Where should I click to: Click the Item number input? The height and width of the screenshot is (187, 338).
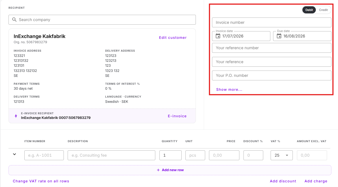point(44,155)
